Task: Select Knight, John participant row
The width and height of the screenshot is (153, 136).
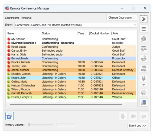Action: [71, 78]
